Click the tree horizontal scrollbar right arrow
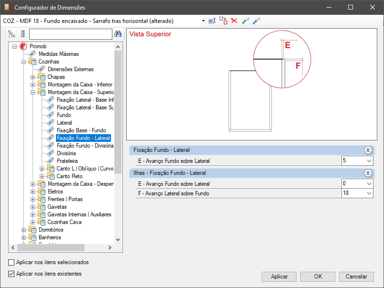The image size is (384, 288). 110,247
